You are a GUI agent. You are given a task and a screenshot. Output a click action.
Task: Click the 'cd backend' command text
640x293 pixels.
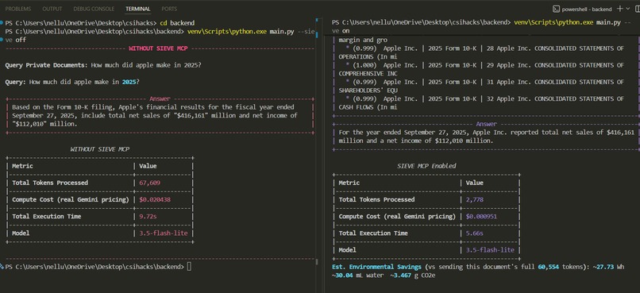pyautogui.click(x=177, y=22)
